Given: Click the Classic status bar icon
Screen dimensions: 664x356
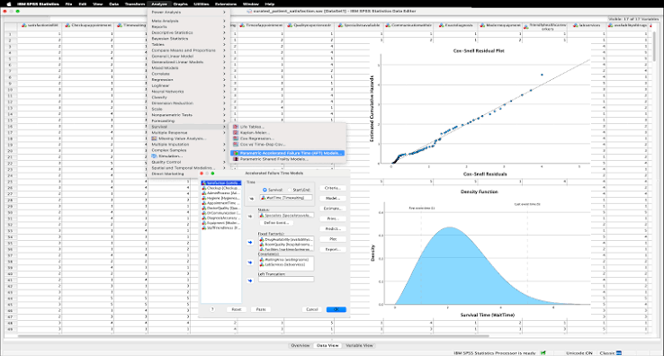Looking at the screenshot, I should pos(619,352).
